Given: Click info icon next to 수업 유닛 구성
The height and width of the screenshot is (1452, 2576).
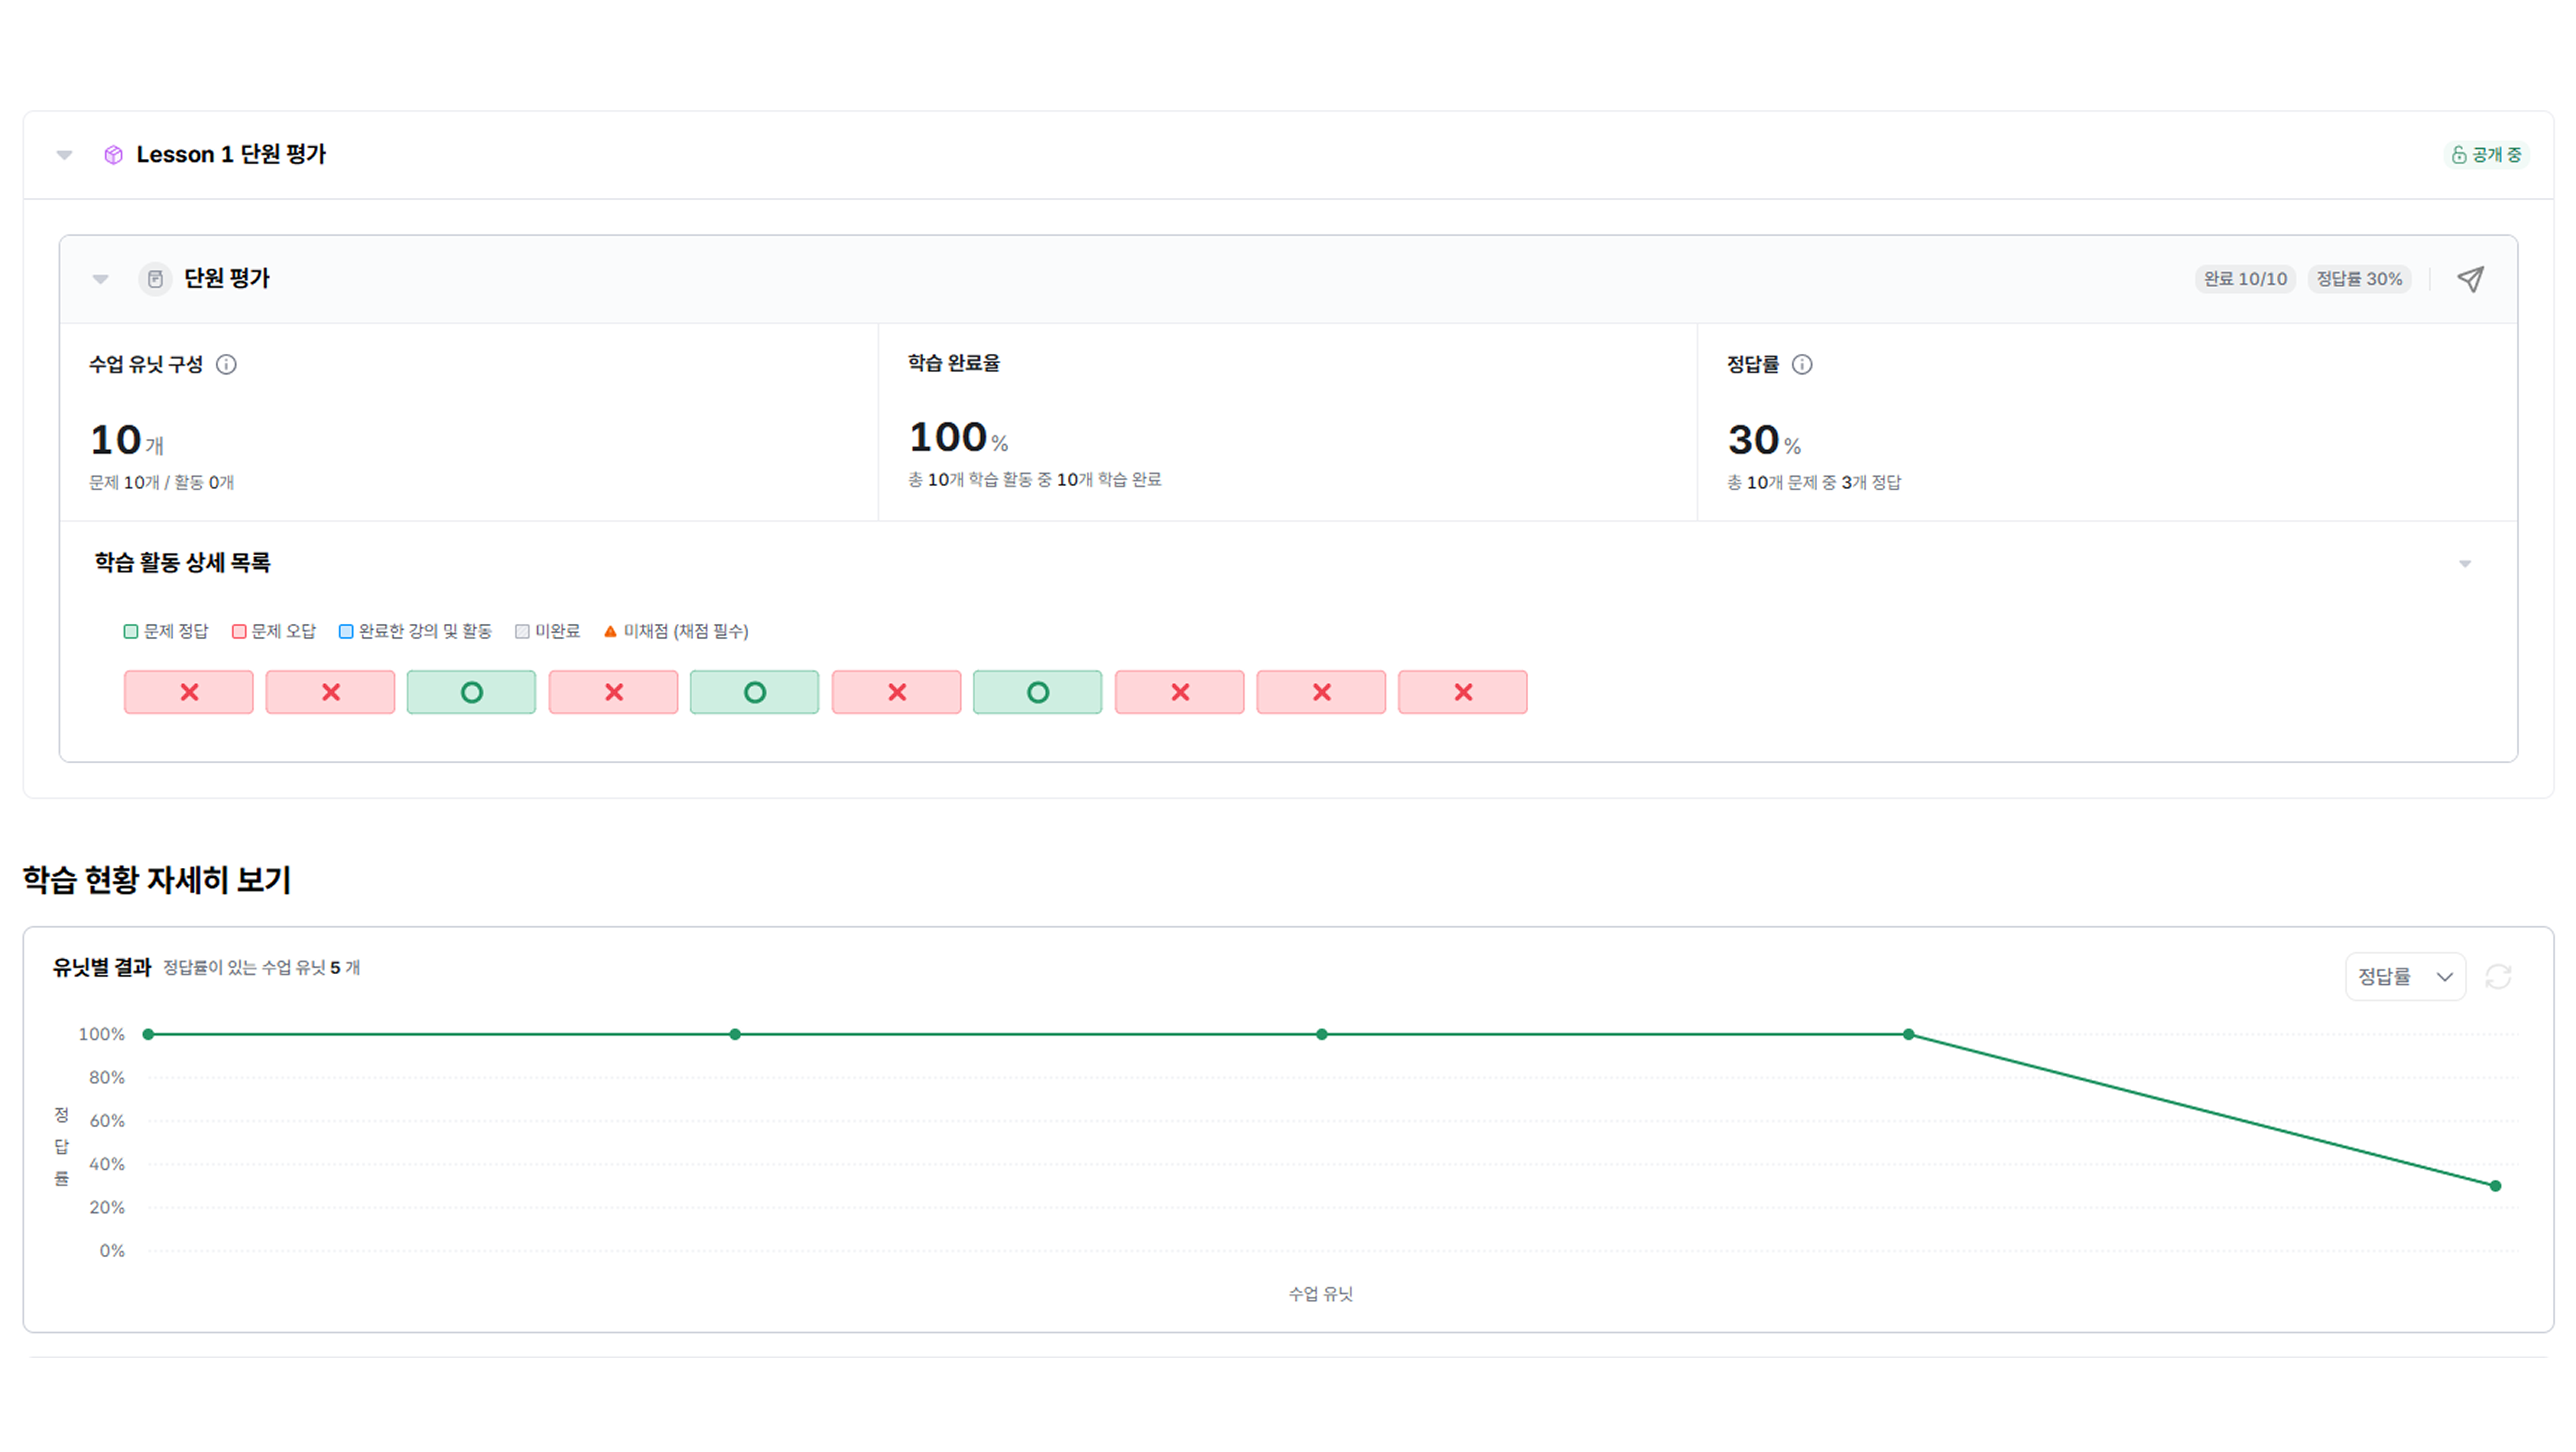Looking at the screenshot, I should point(226,365).
